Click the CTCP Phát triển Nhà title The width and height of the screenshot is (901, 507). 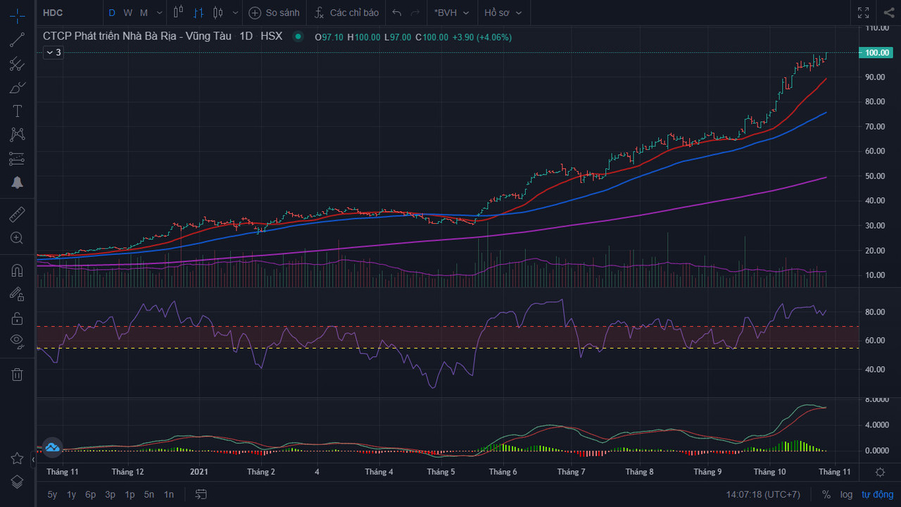coord(137,36)
